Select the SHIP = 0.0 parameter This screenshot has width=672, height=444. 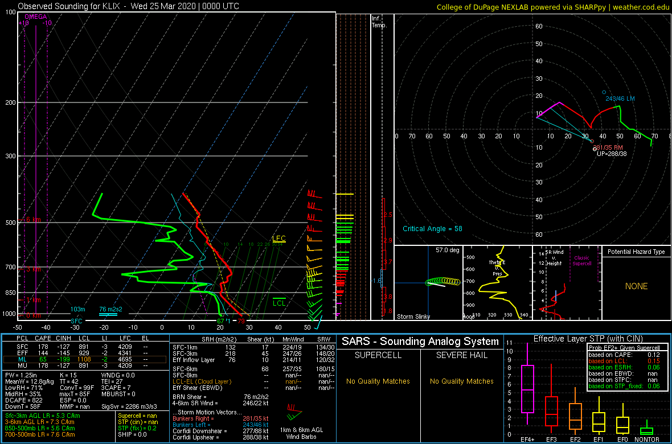[x=132, y=434]
